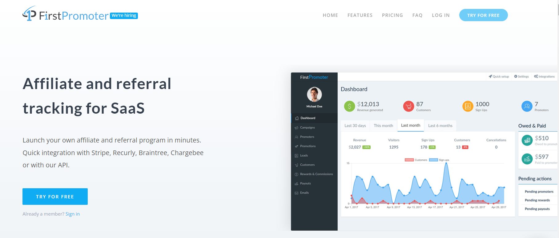Go to the HOME nav item
Viewport: 559px width, 238px height.
click(330, 15)
